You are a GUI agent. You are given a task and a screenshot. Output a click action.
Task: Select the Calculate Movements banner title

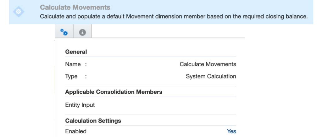(75, 7)
